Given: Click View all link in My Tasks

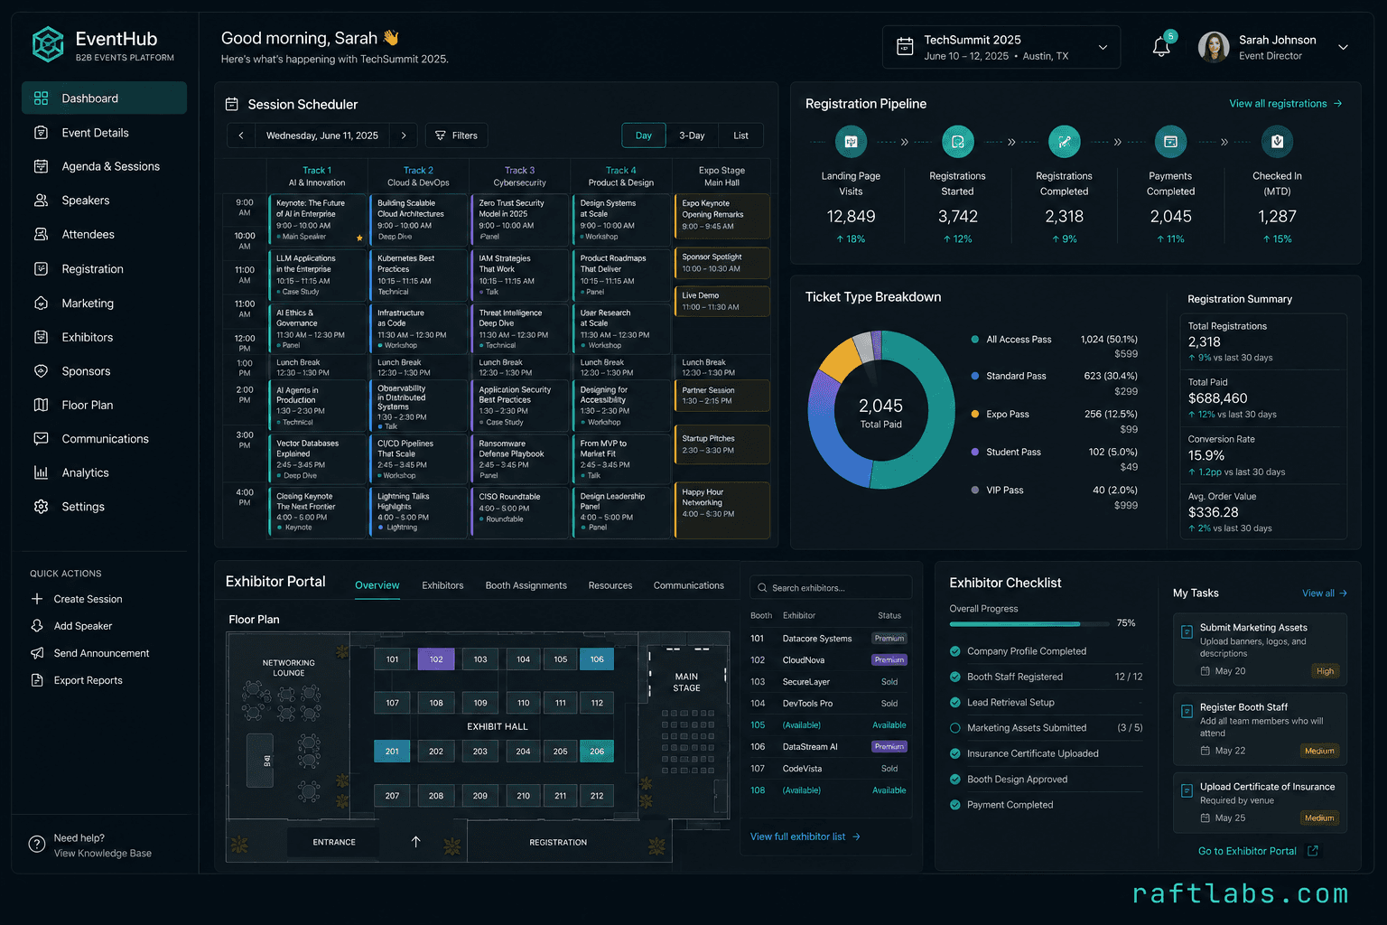Looking at the screenshot, I should (1325, 593).
